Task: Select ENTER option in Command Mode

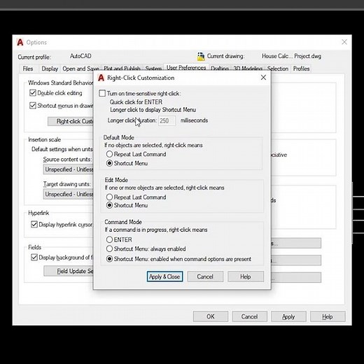Action: (109, 239)
